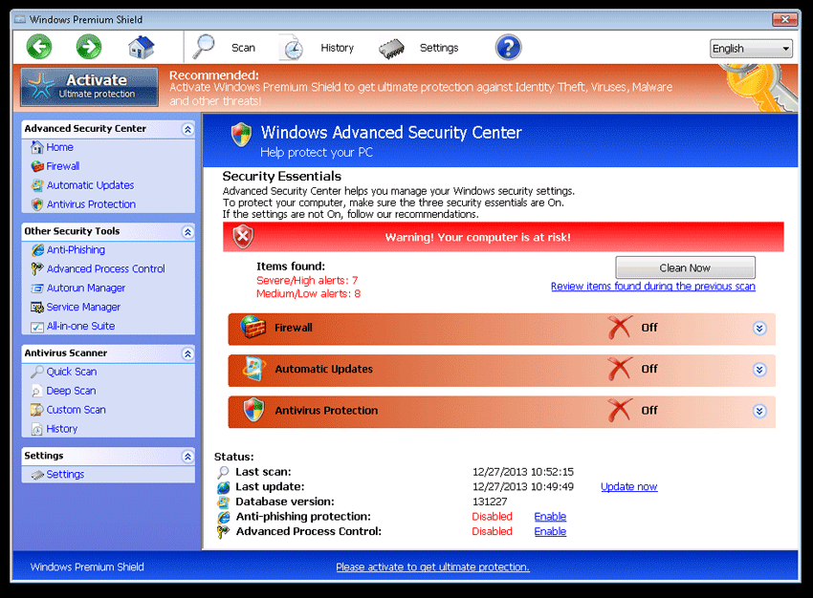This screenshot has height=598, width=813.
Task: Click the Scan magnifying glass icon
Action: tap(205, 47)
